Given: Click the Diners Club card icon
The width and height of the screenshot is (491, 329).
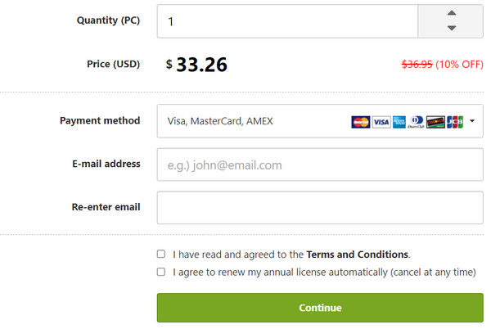Looking at the screenshot, I should (x=416, y=122).
